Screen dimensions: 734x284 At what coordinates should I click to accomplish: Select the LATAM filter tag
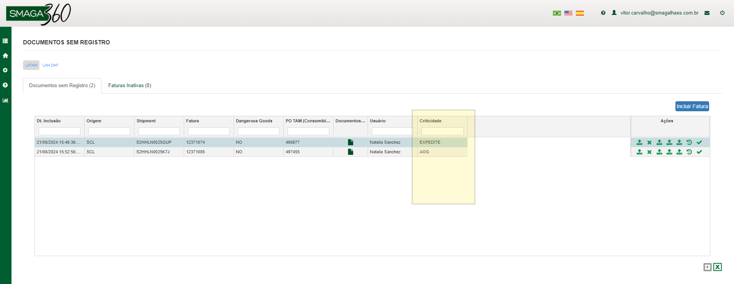coord(31,65)
